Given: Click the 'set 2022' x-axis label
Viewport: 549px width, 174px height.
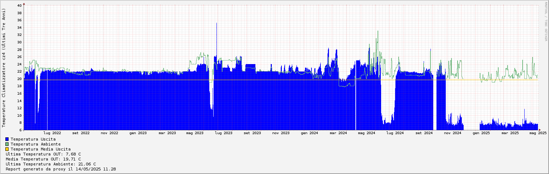Looking at the screenshot, I should click(x=81, y=133).
